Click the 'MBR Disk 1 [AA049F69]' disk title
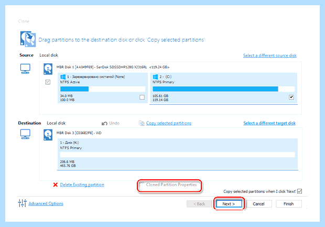Image resolution: width=325 pixels, height=227 pixels. (x=113, y=67)
